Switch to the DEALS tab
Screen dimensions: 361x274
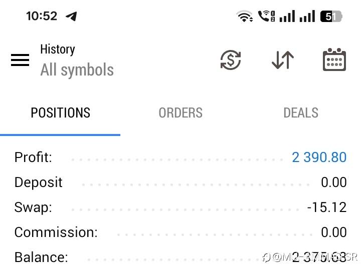301,113
